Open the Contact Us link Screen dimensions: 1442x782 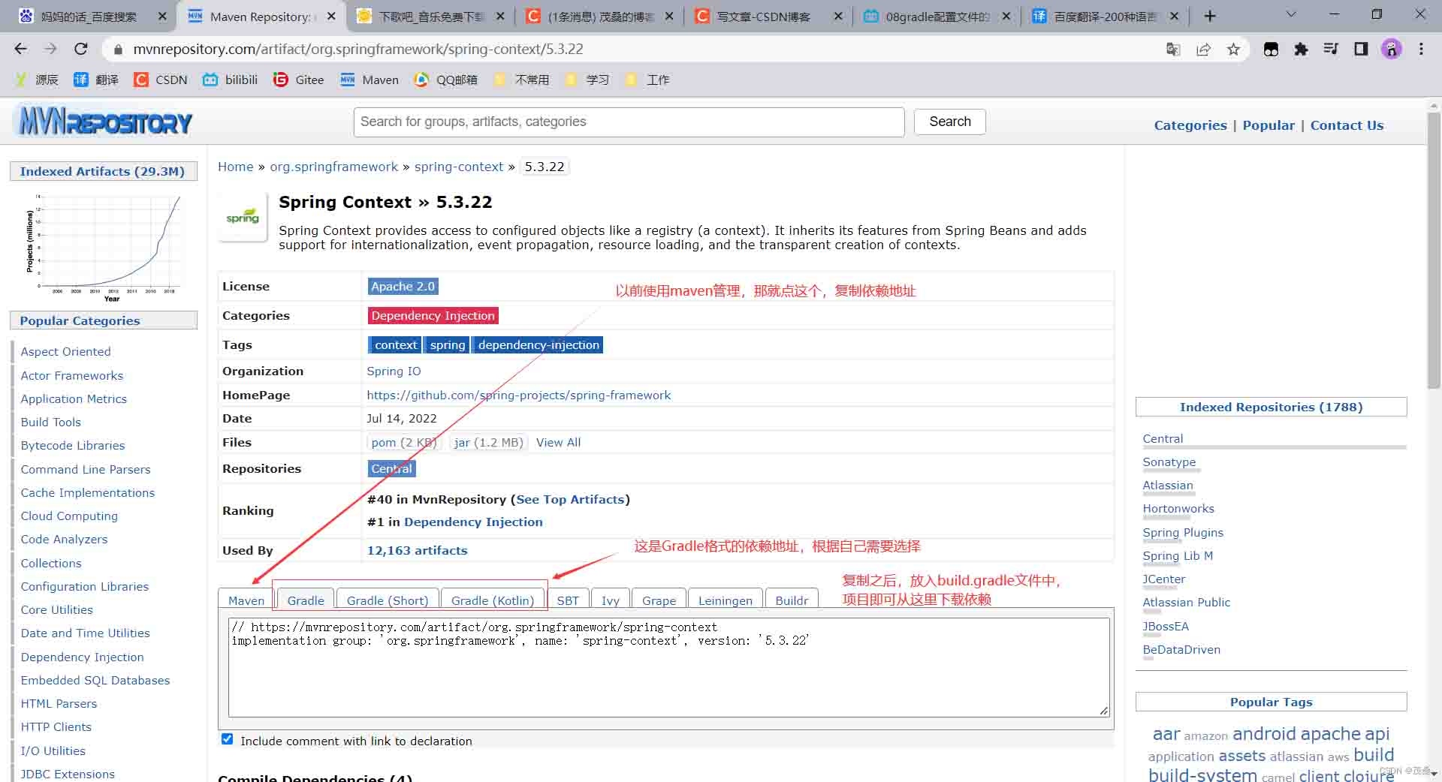[x=1347, y=125]
